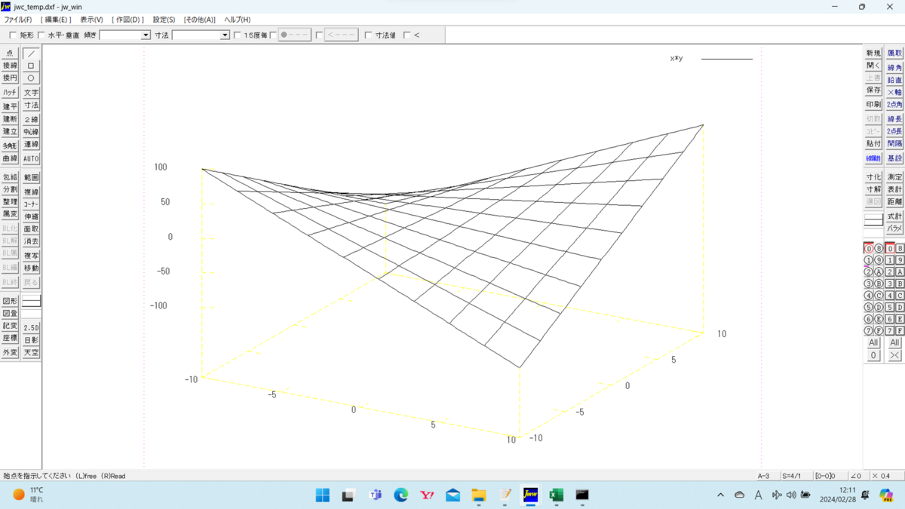905x509 pixels.
Task: Click the 印刷 print button
Action: tap(873, 105)
